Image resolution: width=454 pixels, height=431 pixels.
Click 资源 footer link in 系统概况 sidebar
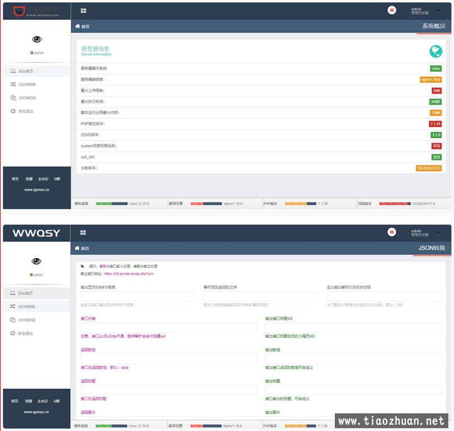click(29, 179)
